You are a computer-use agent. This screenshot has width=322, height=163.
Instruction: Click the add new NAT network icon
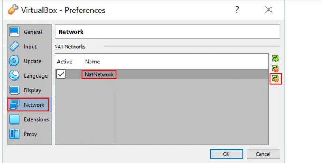(x=275, y=59)
